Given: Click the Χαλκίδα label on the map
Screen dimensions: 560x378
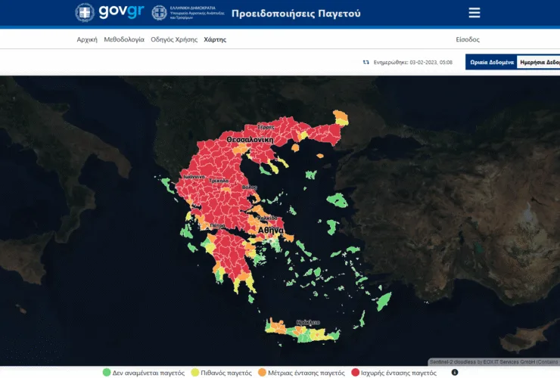Looking at the screenshot, I should 267,218.
